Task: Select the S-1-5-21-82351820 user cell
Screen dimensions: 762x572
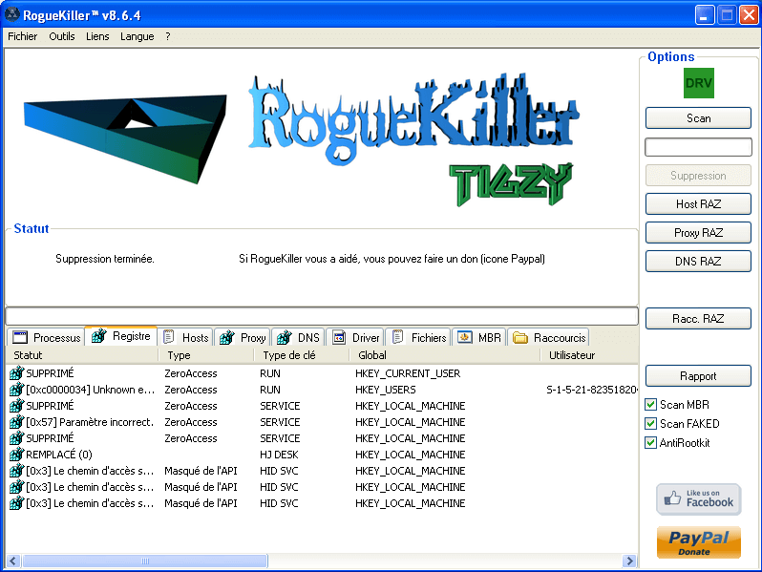Action: click(591, 390)
